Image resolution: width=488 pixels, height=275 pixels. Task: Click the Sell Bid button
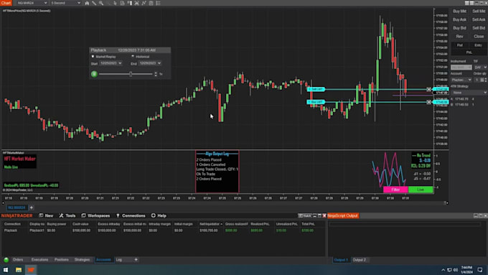479,28
